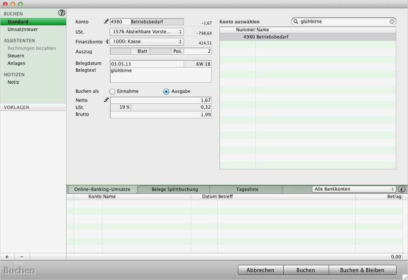
Task: Open the Steuern assistant
Action: [x=15, y=55]
